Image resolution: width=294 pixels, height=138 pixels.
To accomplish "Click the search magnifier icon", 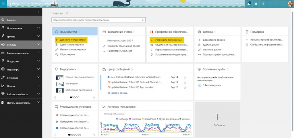I will click(143, 20).
